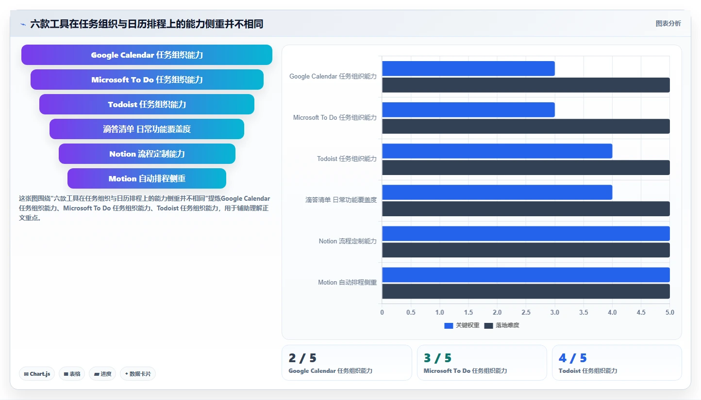Click the 1.5 tick on the chart x-axis
The image size is (701, 400).
(468, 313)
